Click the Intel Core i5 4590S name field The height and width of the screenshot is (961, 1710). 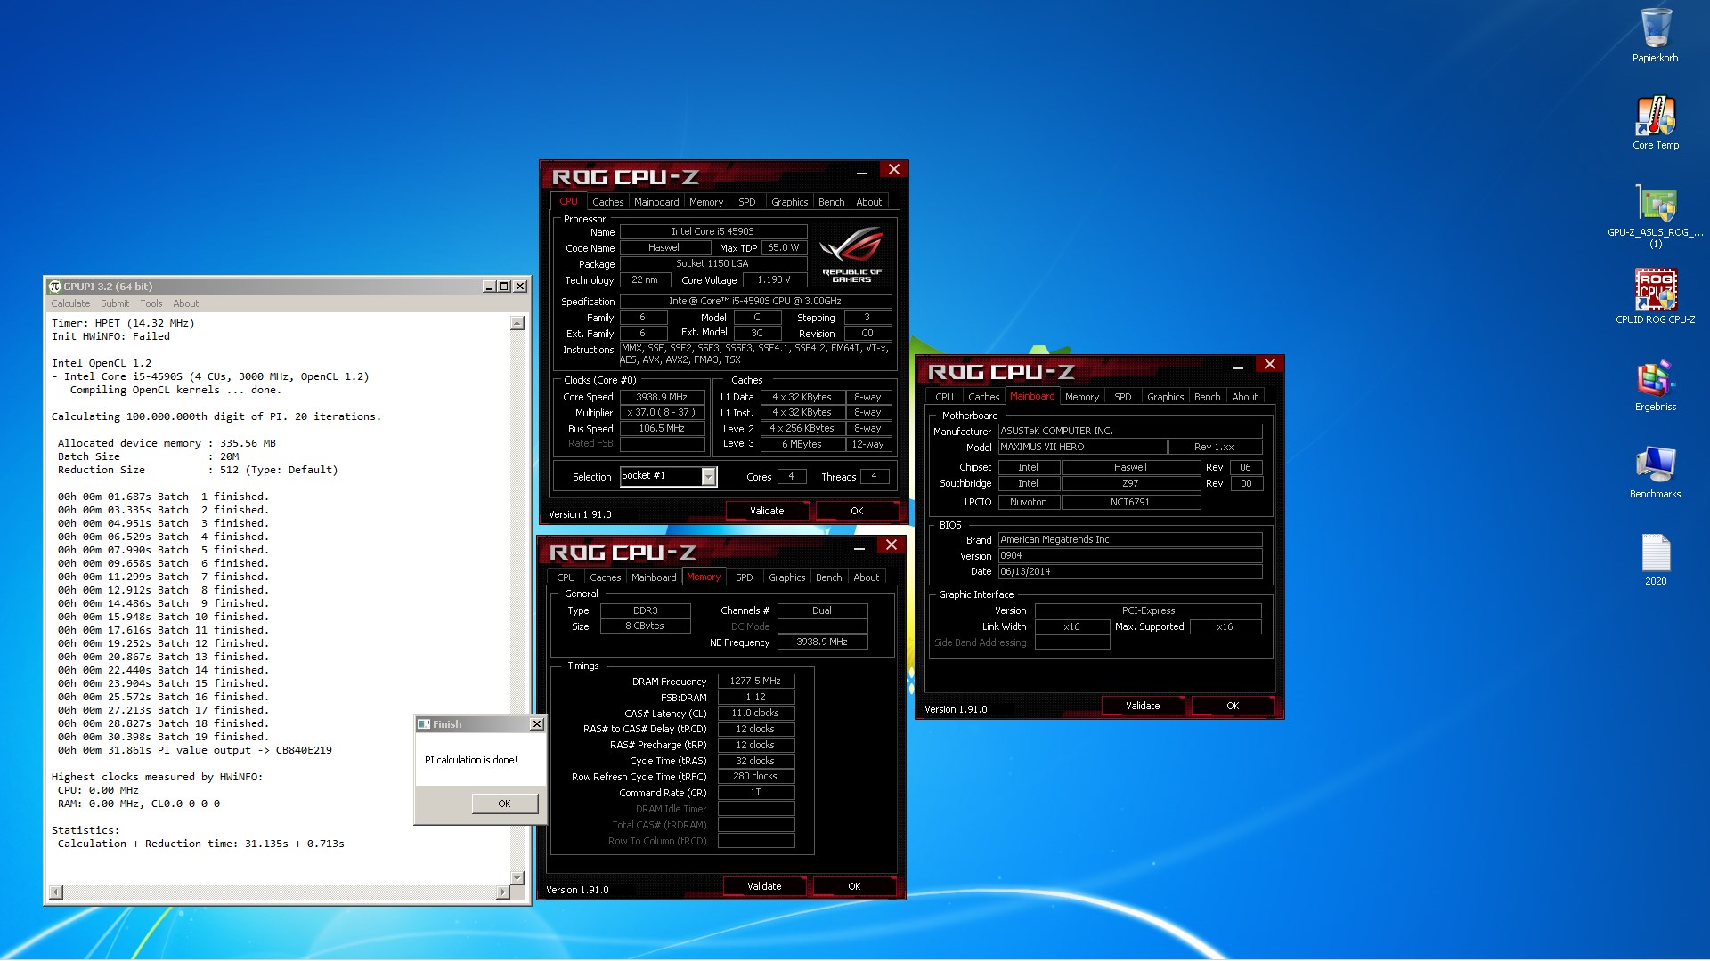(712, 232)
